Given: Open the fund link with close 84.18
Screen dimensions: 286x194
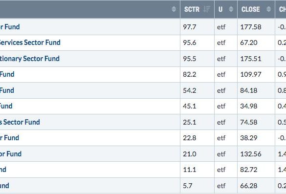Looking at the screenshot, I should pyautogui.click(x=7, y=90).
